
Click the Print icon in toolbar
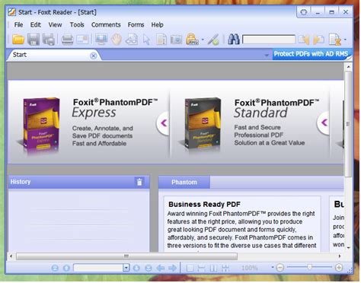point(67,40)
